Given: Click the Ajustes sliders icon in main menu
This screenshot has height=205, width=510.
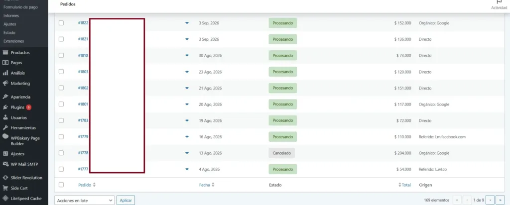Looking at the screenshot, I should tap(5, 154).
